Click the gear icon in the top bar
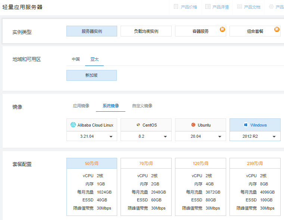Viewport: 284px width, 220px height. coord(271,7)
